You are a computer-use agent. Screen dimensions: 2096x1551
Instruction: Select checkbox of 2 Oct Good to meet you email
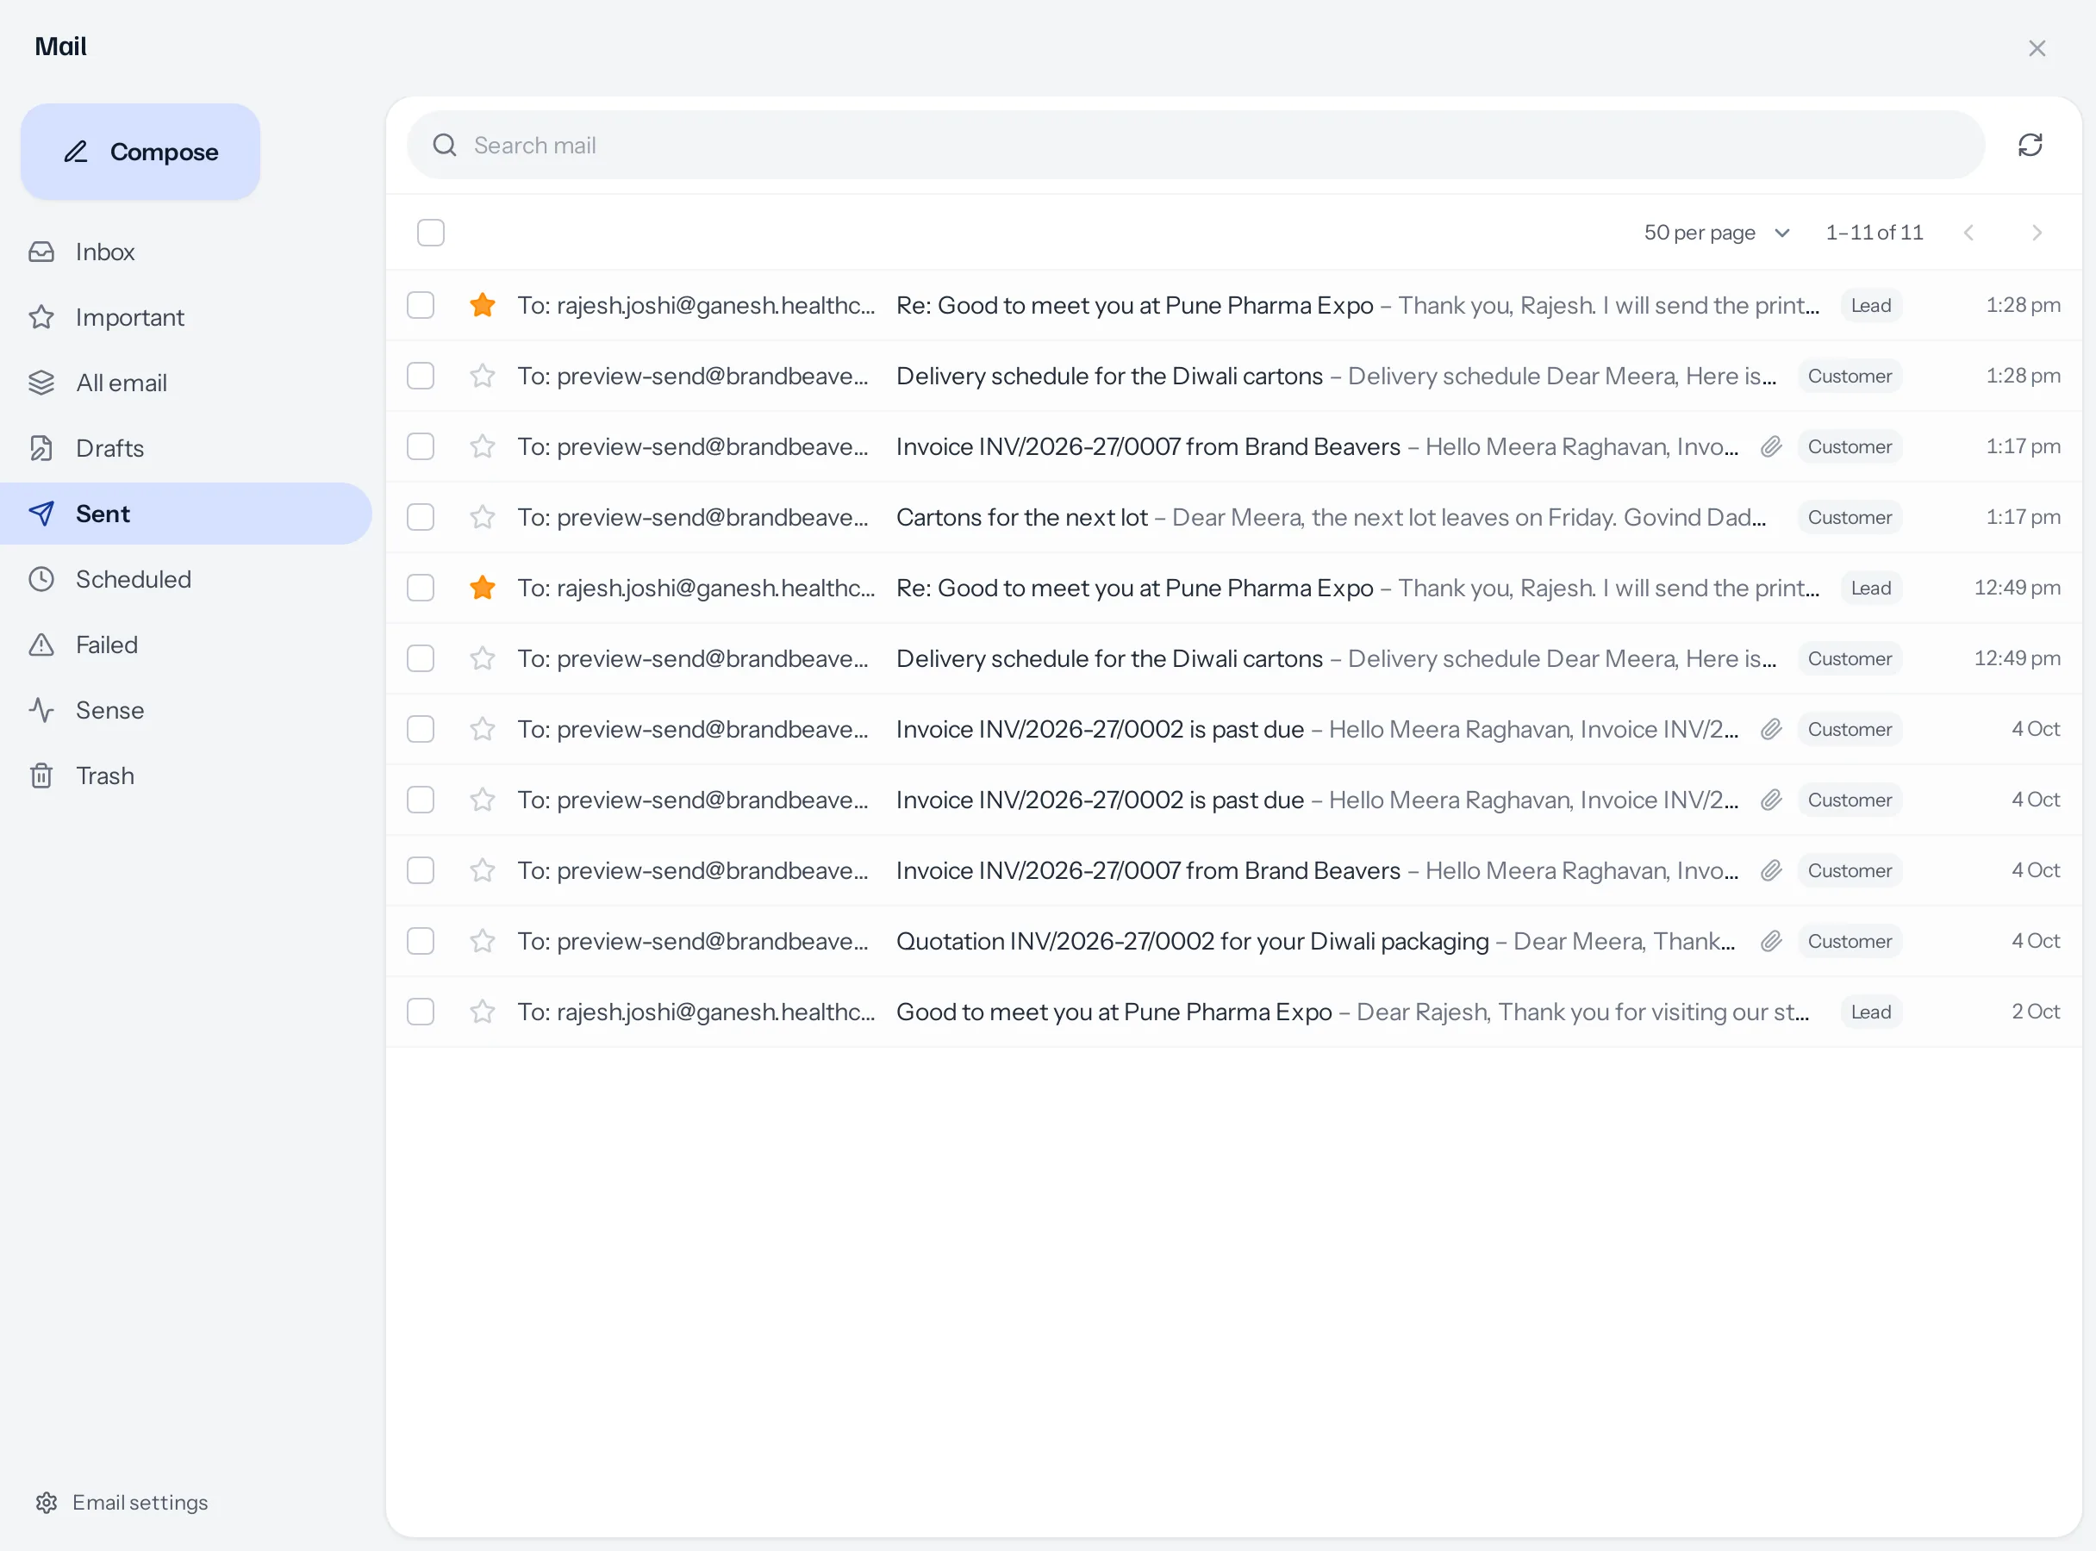(x=421, y=1012)
